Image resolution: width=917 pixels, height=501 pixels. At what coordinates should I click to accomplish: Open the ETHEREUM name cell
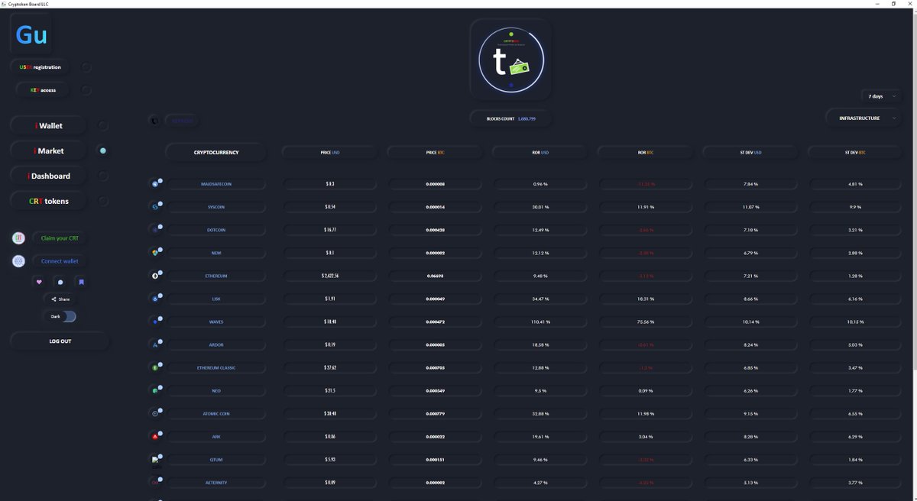216,276
